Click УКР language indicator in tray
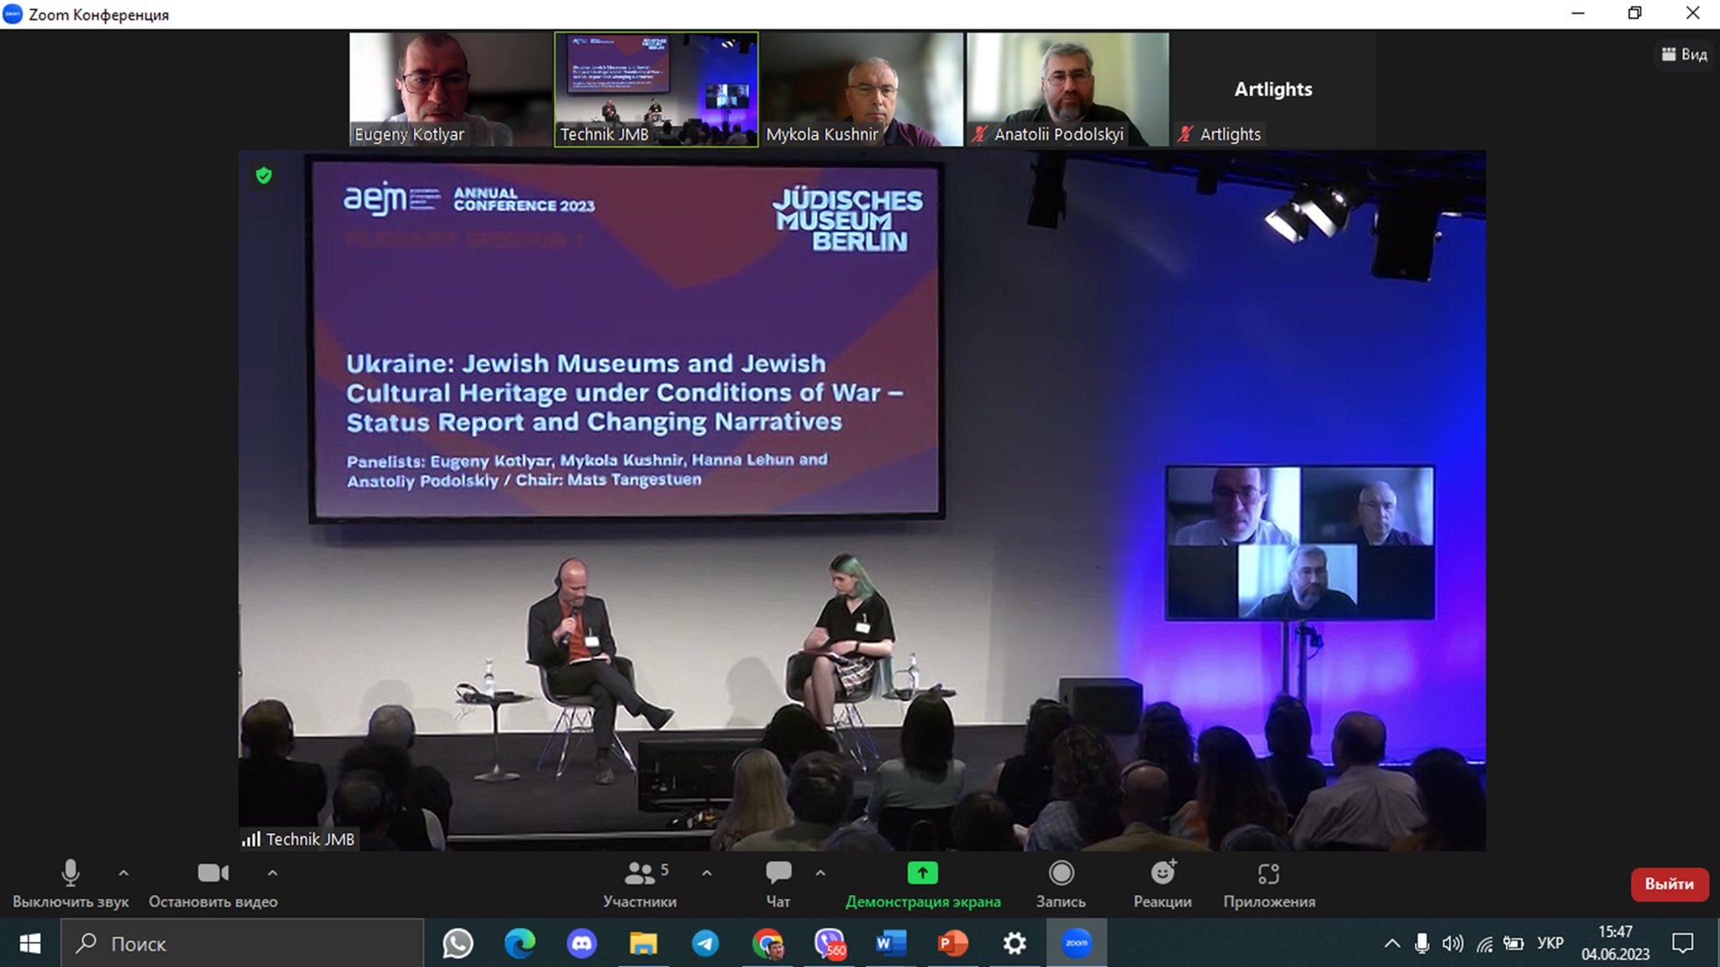Viewport: 1720px width, 967px height. pyautogui.click(x=1550, y=943)
